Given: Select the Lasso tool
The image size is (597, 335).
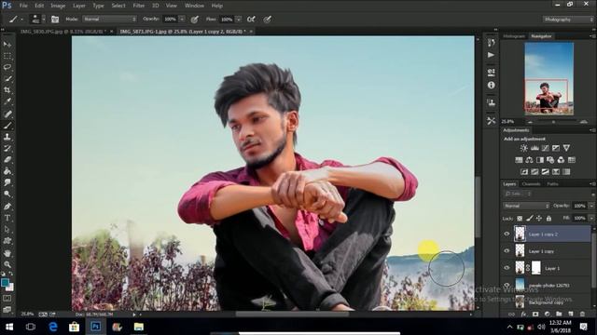Looking at the screenshot, I should click(x=7, y=67).
